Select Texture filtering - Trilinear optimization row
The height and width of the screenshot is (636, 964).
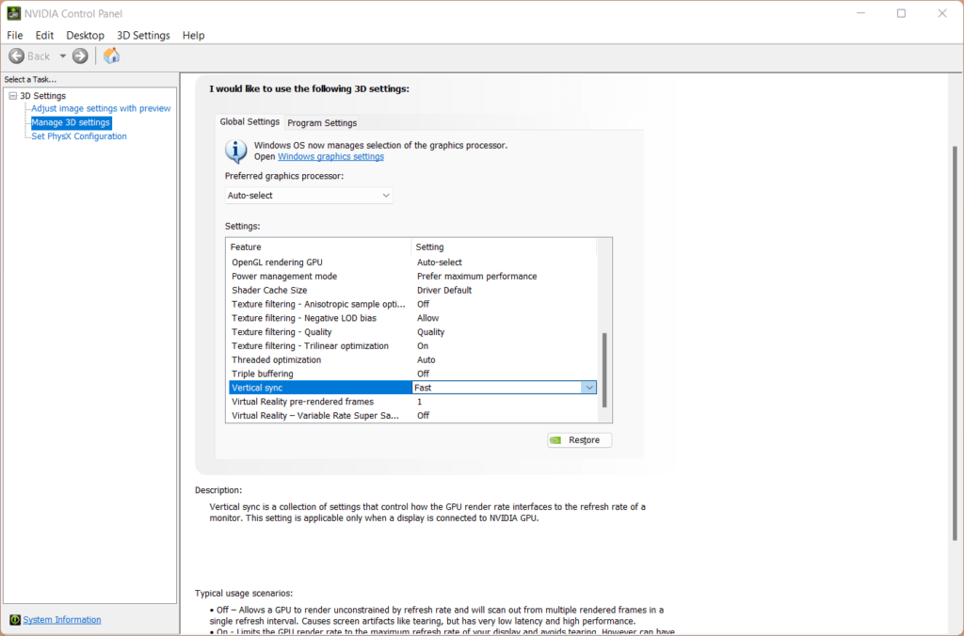coord(412,346)
